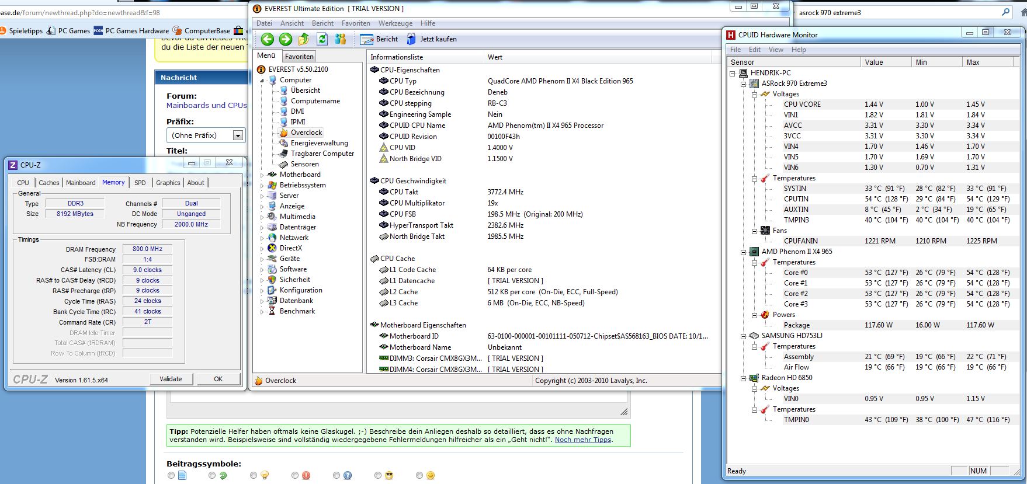
Task: Open Werkzeuge menu in EVEREST
Action: [395, 23]
